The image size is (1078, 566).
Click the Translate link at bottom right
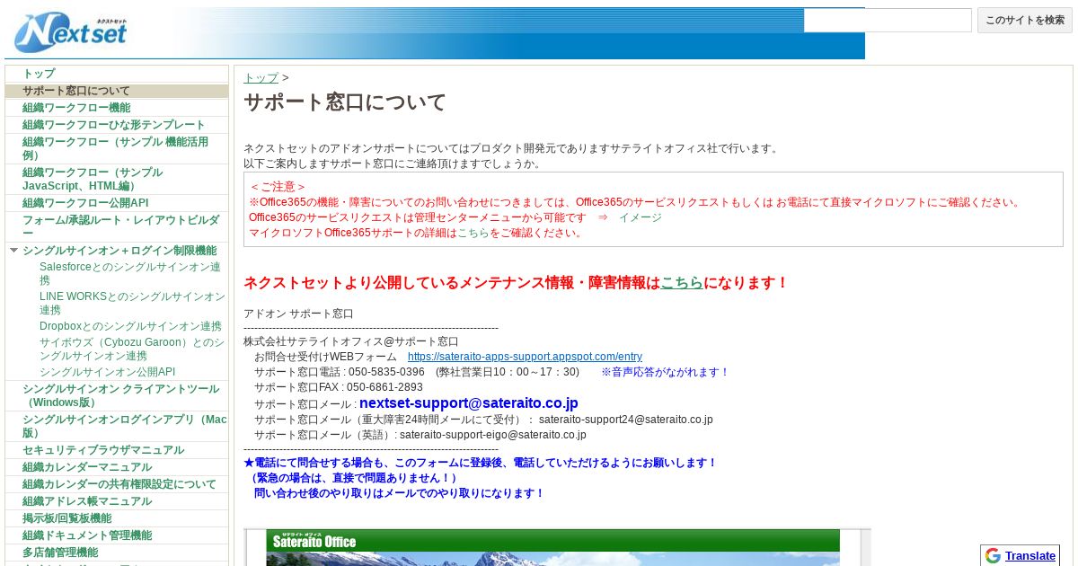1030,555
